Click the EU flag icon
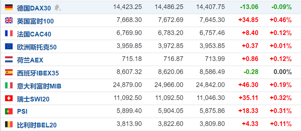Image resolution: width=301 pixels, height=131 pixels. click(9, 46)
